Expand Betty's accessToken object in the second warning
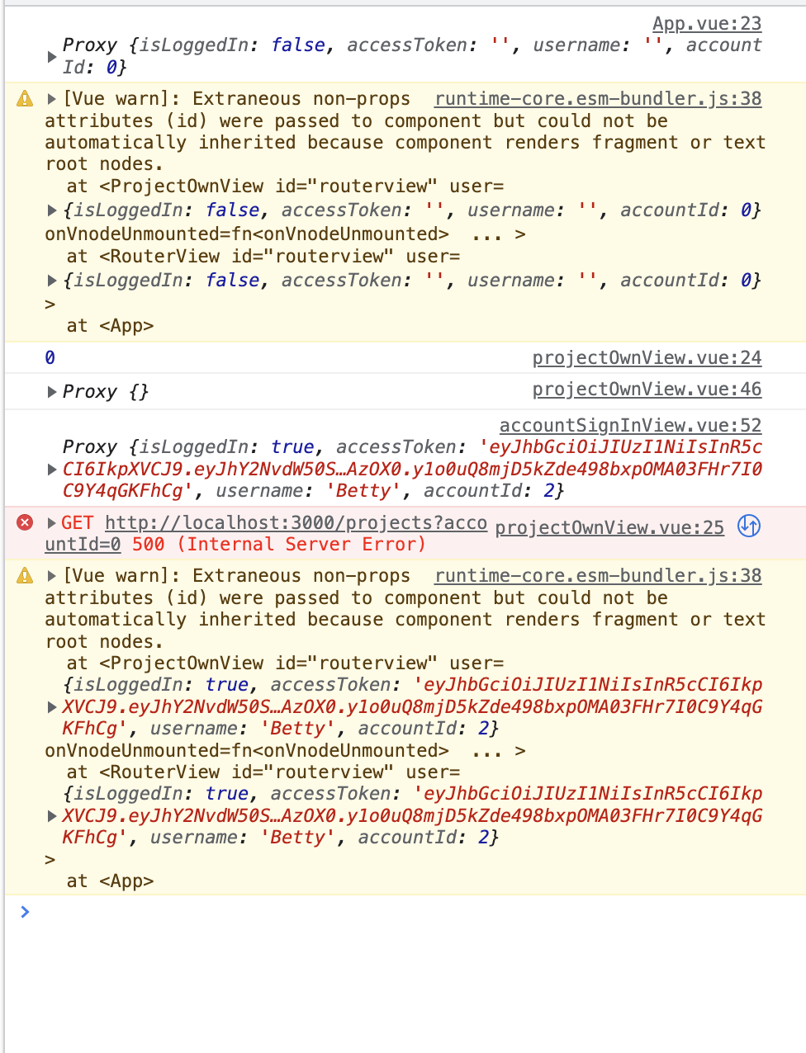The width and height of the screenshot is (806, 1053). point(52,707)
